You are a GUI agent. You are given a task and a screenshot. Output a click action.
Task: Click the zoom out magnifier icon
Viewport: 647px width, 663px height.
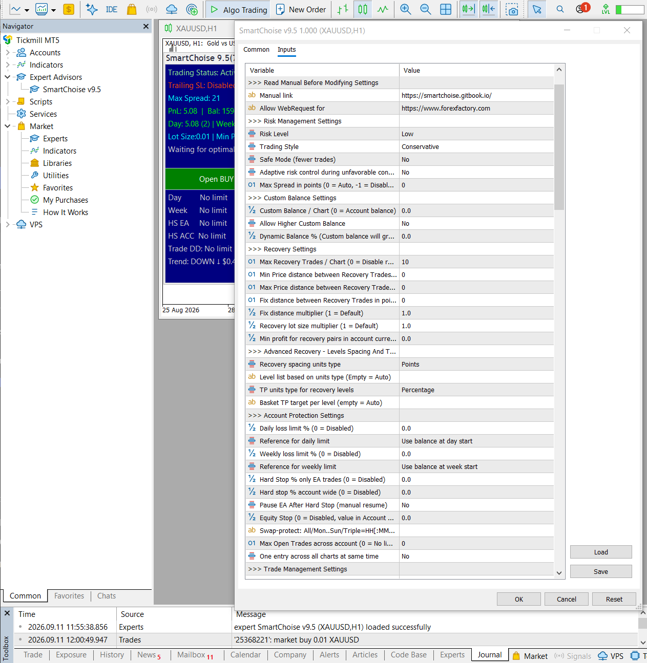click(425, 9)
